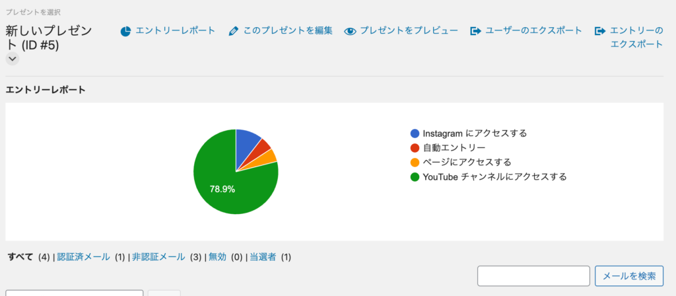Click the メールを検索 button
This screenshot has height=296, width=676.
click(x=629, y=276)
